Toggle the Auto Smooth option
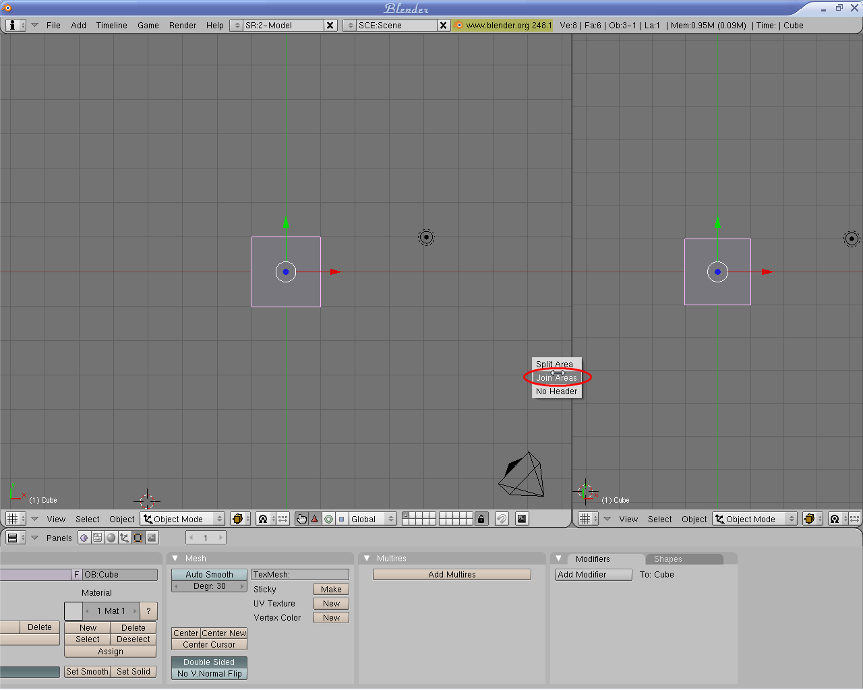The height and width of the screenshot is (690, 863). click(209, 575)
